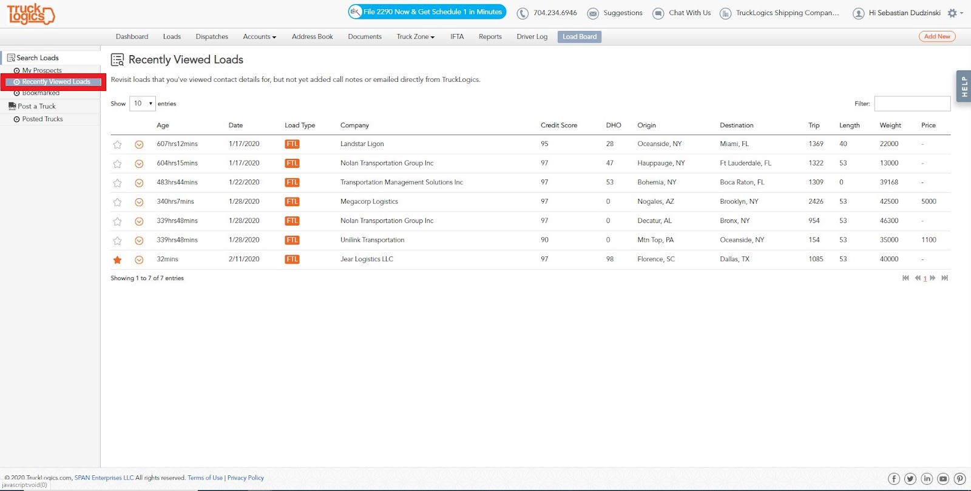
Task: Select My Prospects in sidebar
Action: click(42, 71)
